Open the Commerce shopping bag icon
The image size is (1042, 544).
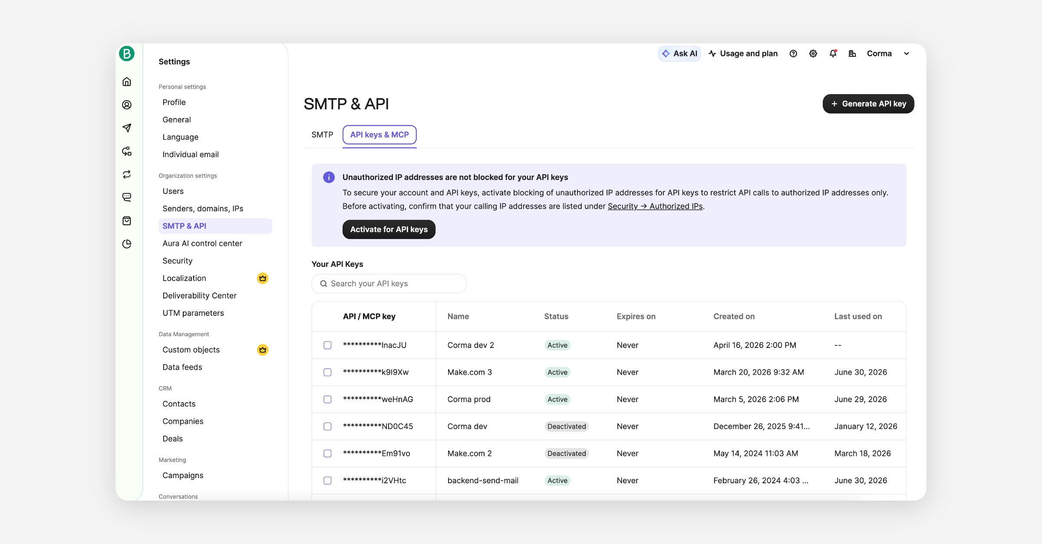tap(127, 221)
